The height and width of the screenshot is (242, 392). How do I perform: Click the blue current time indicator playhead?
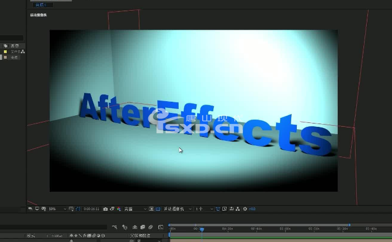[202, 229]
